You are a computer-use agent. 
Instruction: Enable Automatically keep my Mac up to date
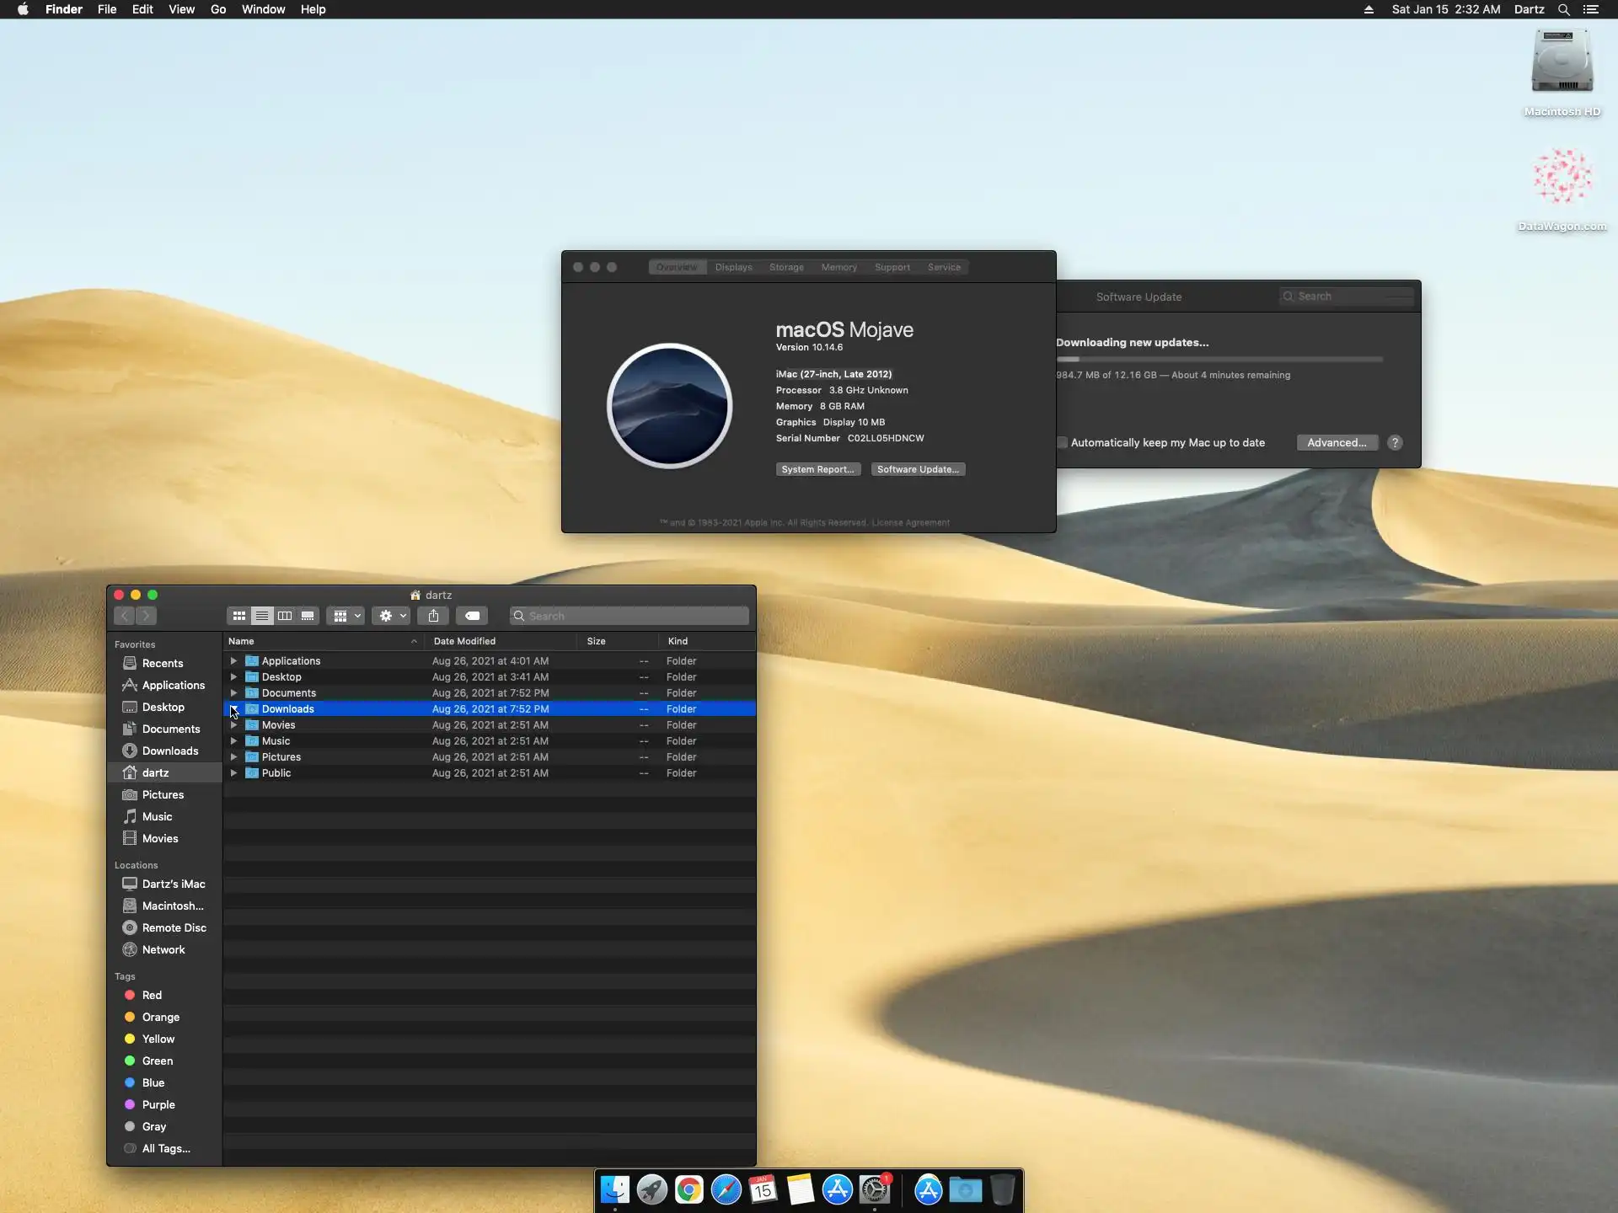pyautogui.click(x=1063, y=443)
